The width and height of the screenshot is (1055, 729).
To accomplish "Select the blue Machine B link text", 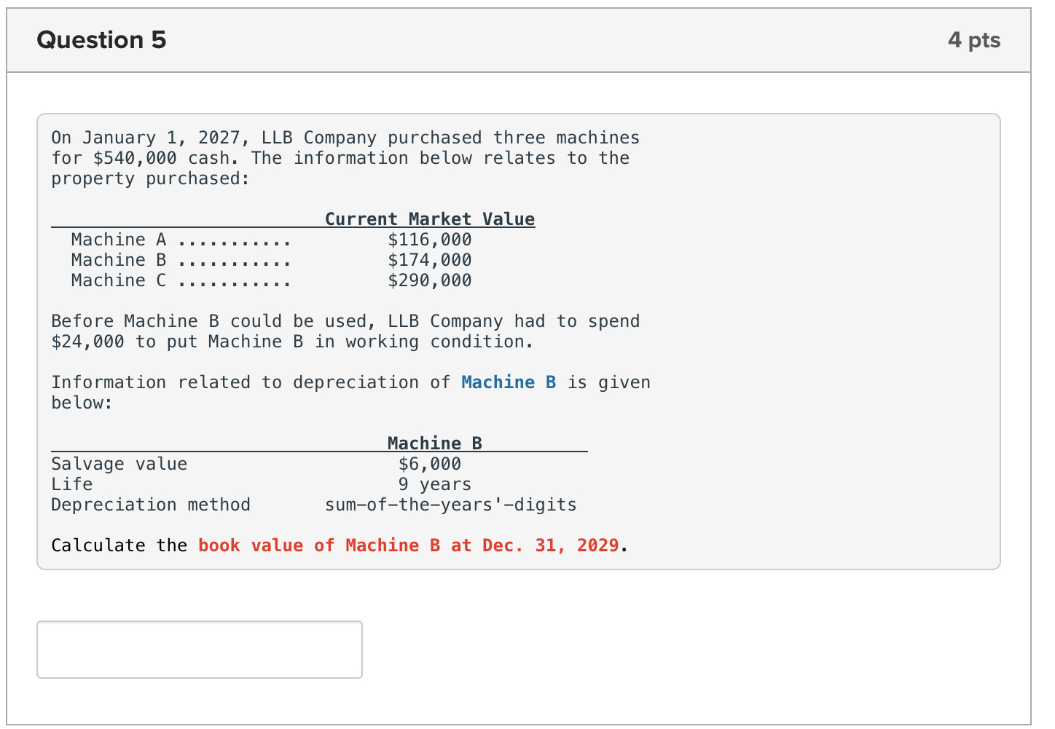I will (508, 382).
